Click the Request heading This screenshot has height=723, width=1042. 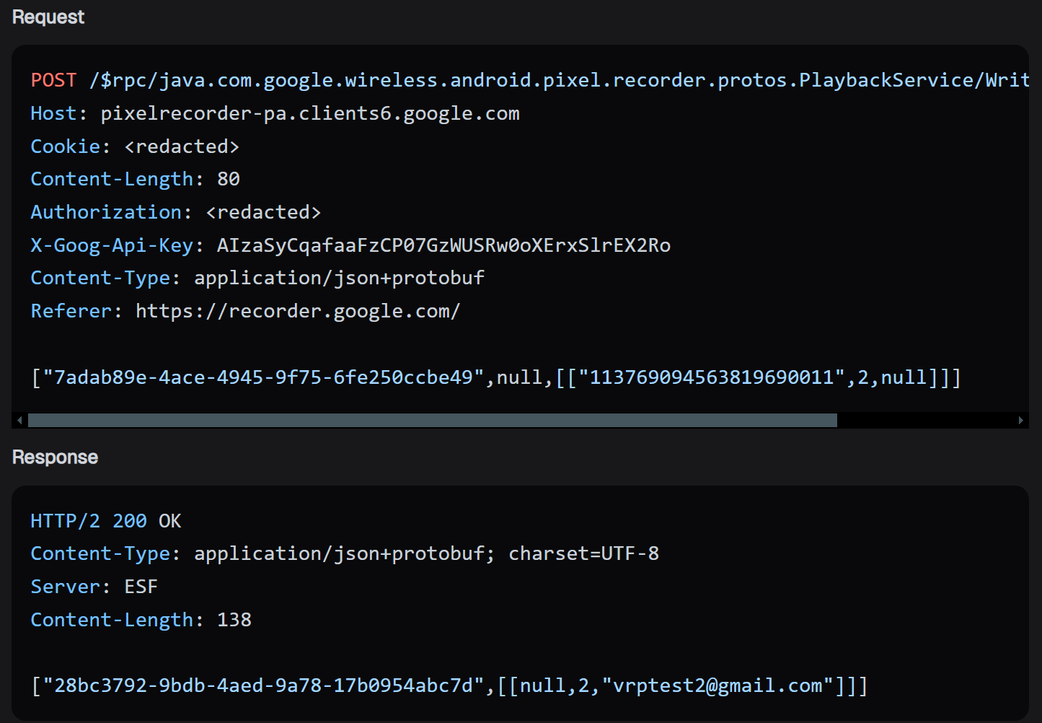tap(48, 17)
